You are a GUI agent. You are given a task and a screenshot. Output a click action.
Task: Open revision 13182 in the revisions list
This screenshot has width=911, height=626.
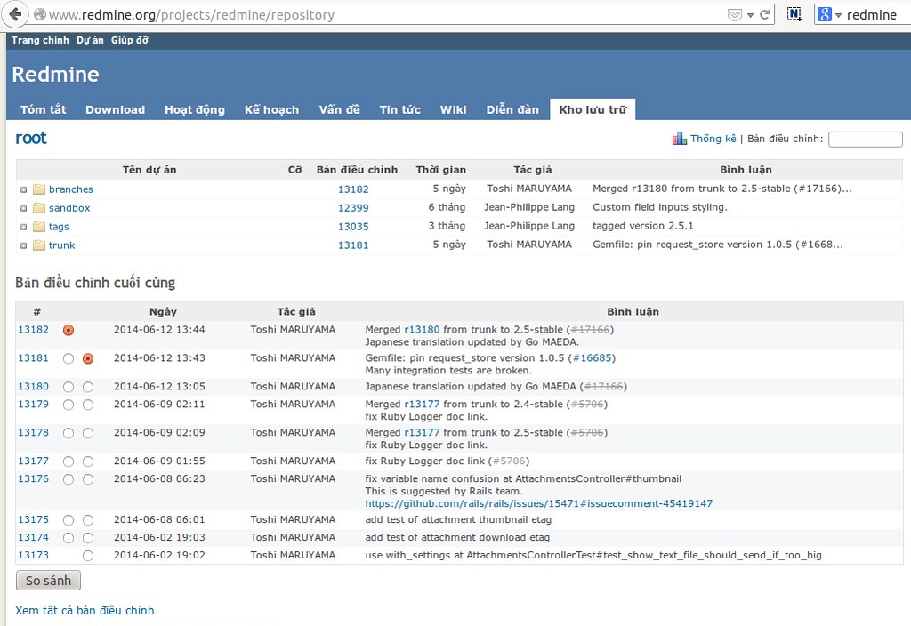(x=33, y=330)
